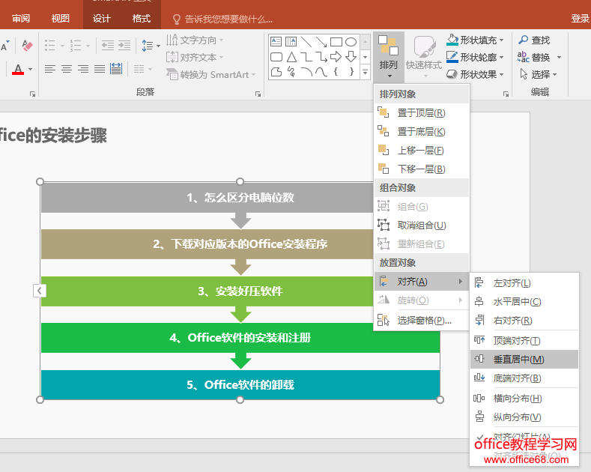591x472 pixels.
Task: Pick the triangle shape in gallery
Action: (291, 56)
